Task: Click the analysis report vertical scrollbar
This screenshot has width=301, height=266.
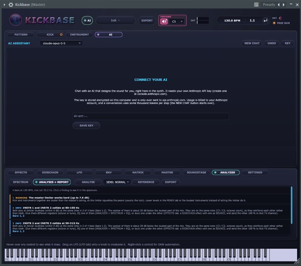Action: click(x=292, y=205)
